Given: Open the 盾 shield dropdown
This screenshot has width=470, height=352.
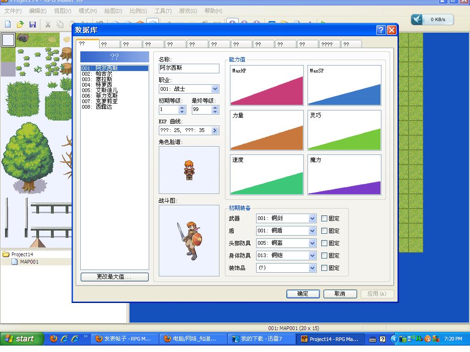Looking at the screenshot, I should [312, 231].
